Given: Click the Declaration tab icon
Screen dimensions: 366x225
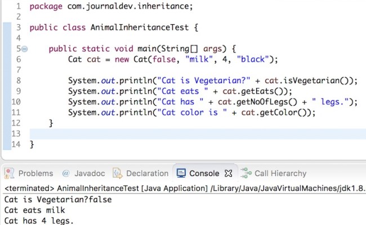Looking at the screenshot, I should (x=118, y=173).
